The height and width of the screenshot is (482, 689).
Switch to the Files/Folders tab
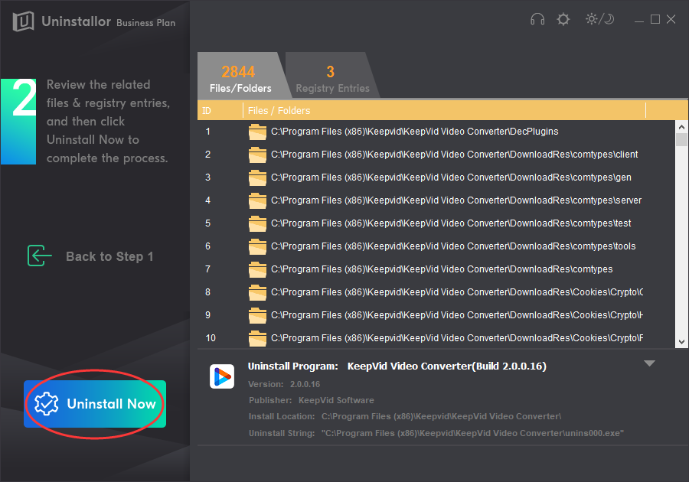[x=241, y=76]
